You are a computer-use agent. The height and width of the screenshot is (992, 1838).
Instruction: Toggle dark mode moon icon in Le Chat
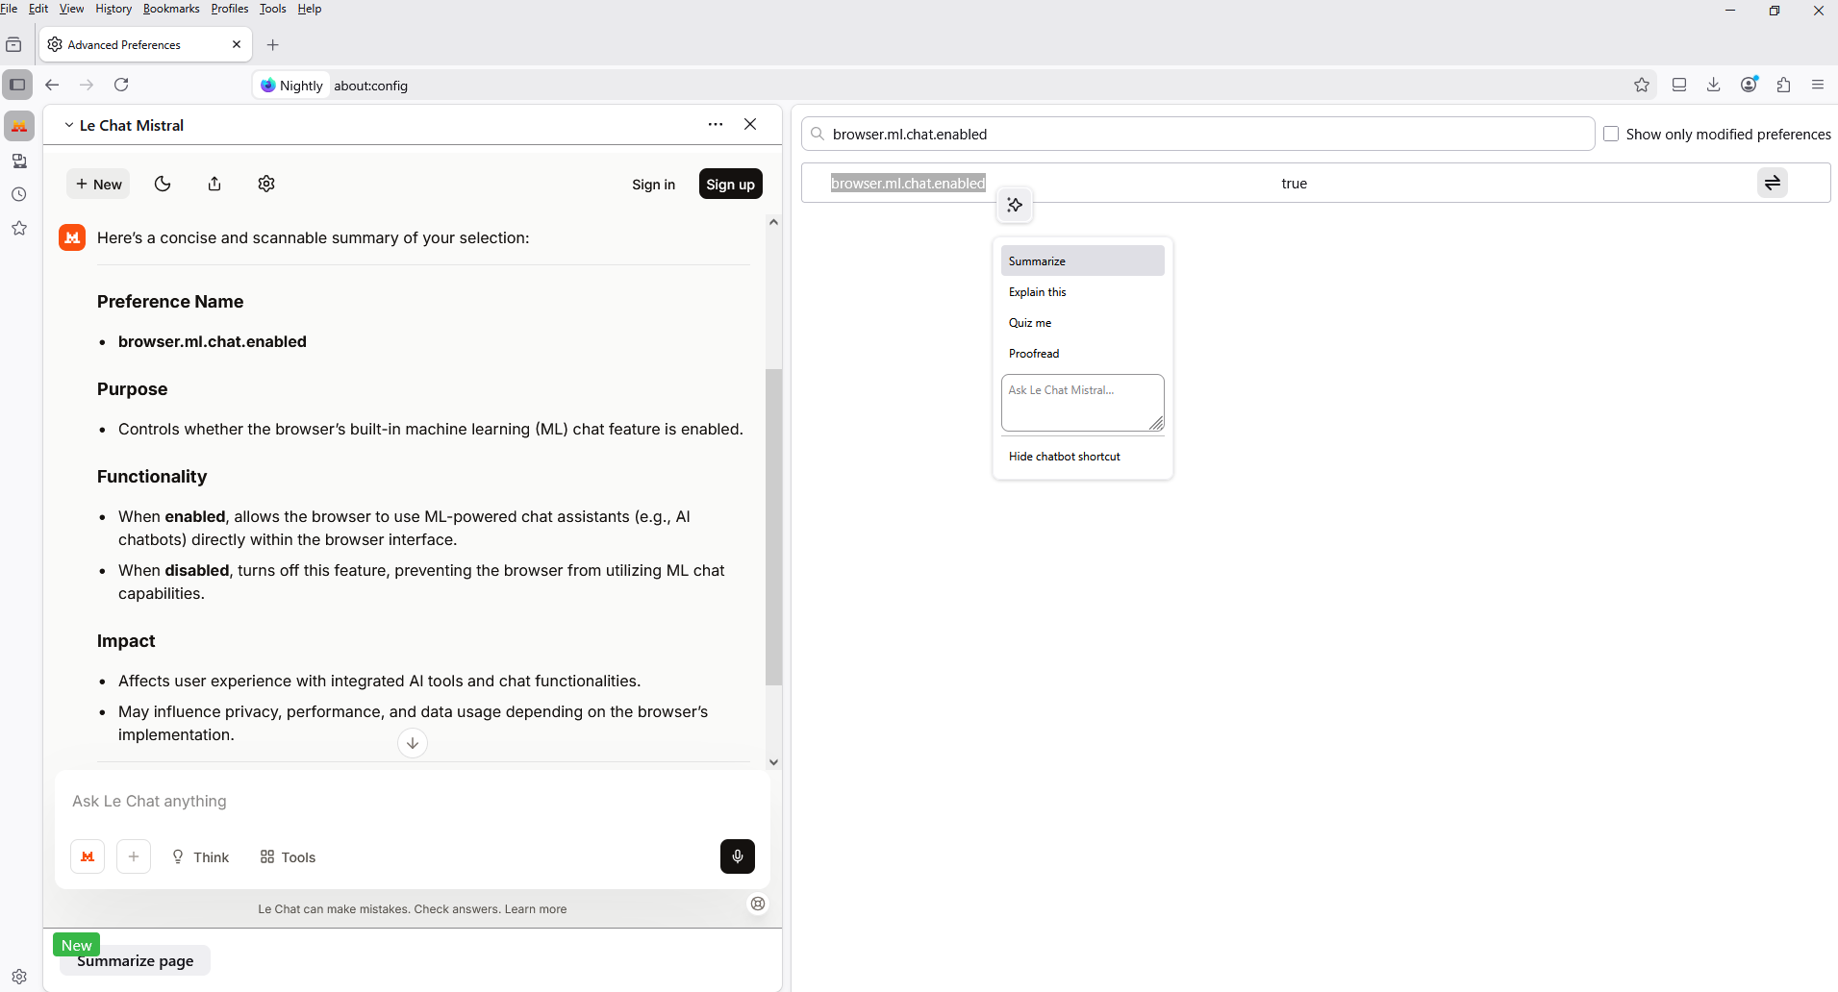163,184
